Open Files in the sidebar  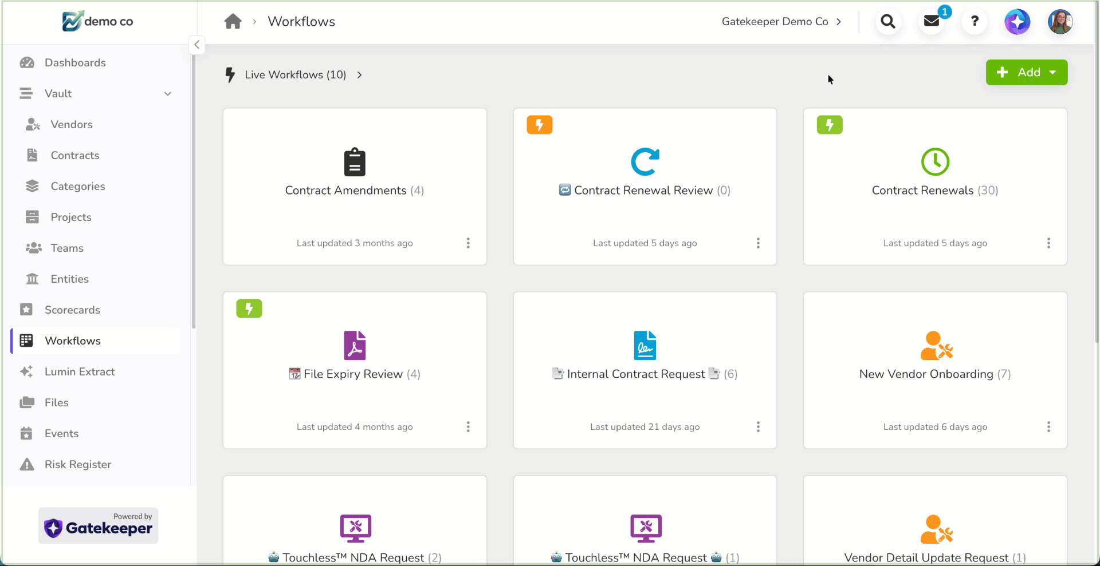[x=57, y=403]
